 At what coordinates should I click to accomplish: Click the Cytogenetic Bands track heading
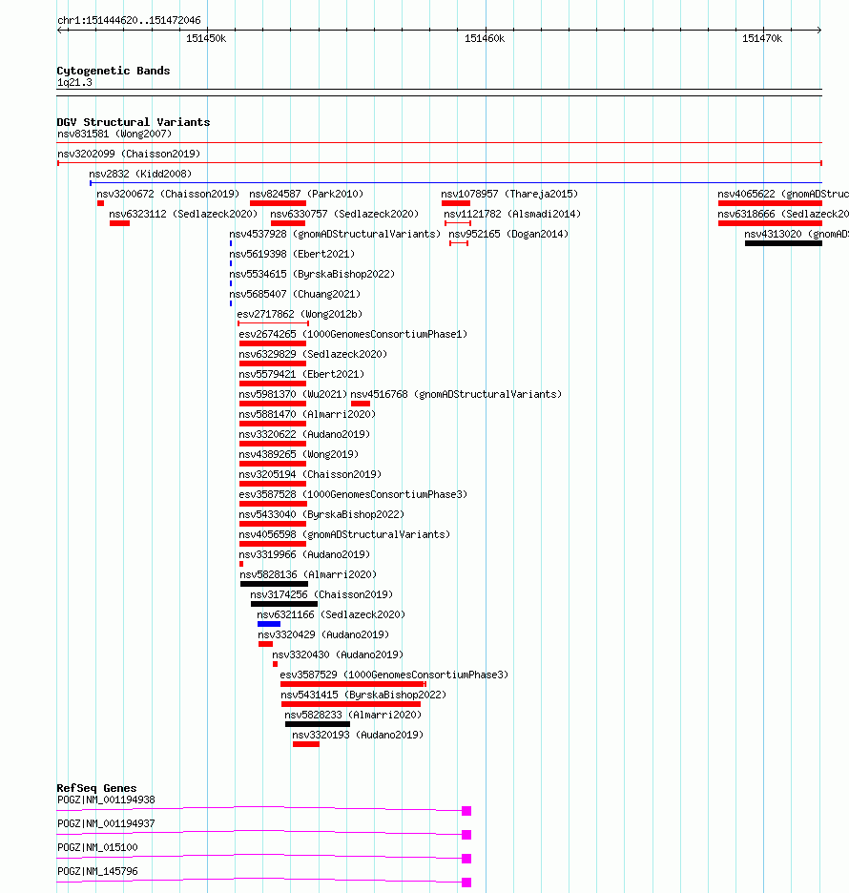(x=114, y=71)
